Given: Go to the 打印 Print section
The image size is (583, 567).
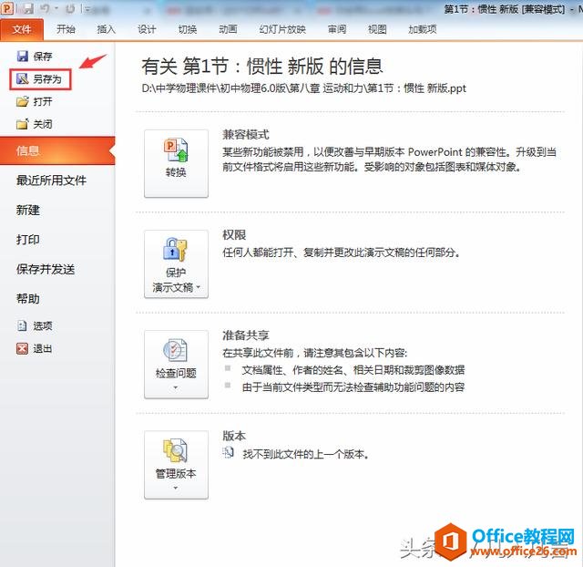Looking at the screenshot, I should click(x=28, y=240).
